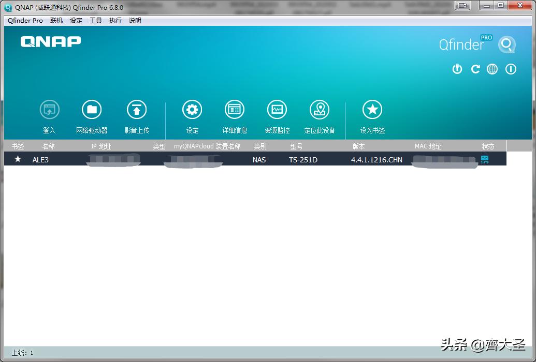
Task: Sort by myQNAPcloud 装置名称 column header
Action: (207, 146)
